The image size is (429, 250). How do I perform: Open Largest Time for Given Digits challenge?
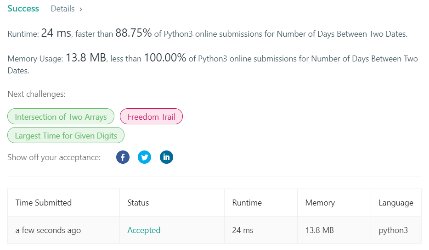coord(66,135)
